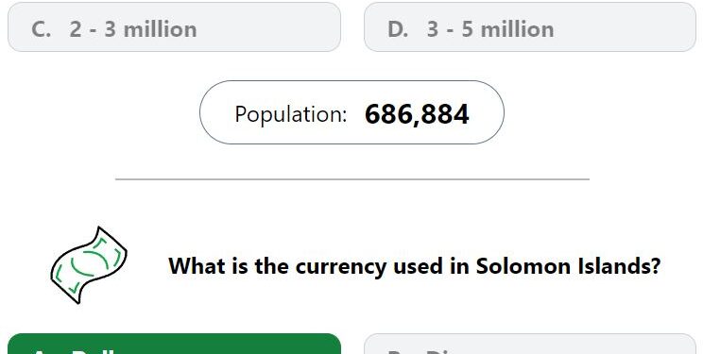Choose the green highlighted answer option A
The height and width of the screenshot is (354, 703).
click(175, 344)
